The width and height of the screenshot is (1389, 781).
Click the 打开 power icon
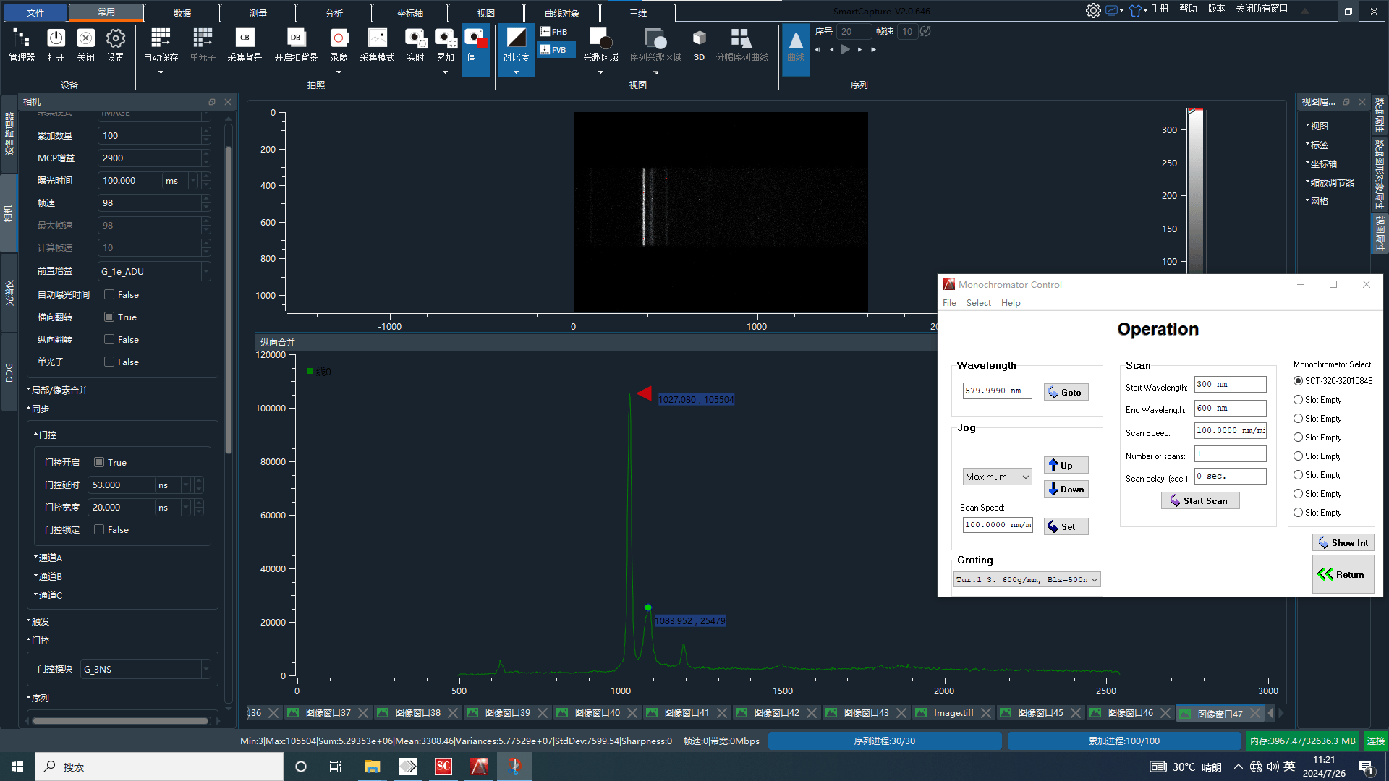[56, 45]
